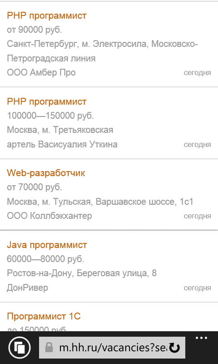Image resolution: width=218 pixels, height=364 pixels.
Task: Open the Программист 1С vacancy
Action: [x=44, y=316]
